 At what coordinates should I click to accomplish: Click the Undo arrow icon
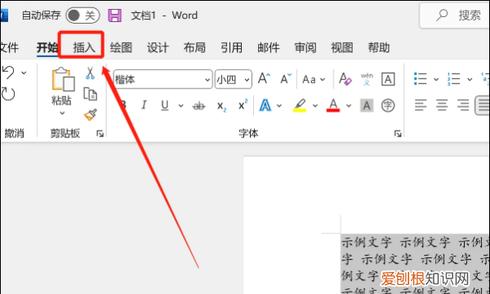tap(8, 73)
